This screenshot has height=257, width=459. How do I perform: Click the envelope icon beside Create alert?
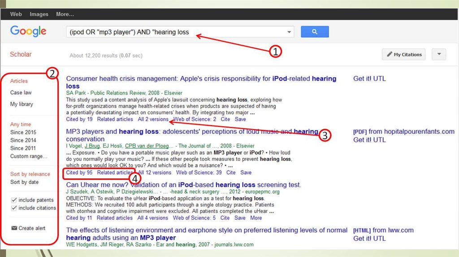(x=14, y=228)
